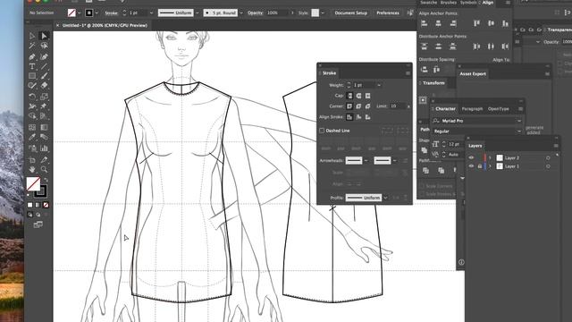Choose Projecting Cap in Stroke panel
The image size is (572, 322).
pyautogui.click(x=367, y=96)
